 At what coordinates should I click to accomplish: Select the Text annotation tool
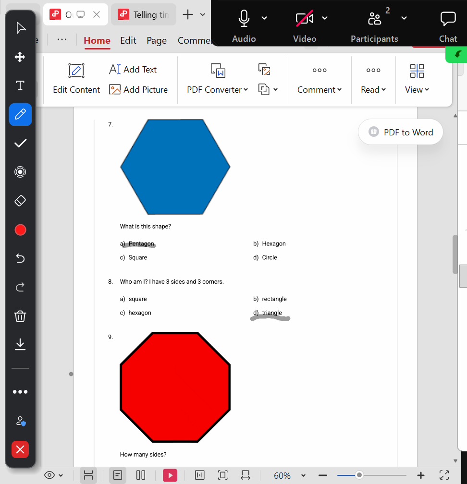(20, 85)
